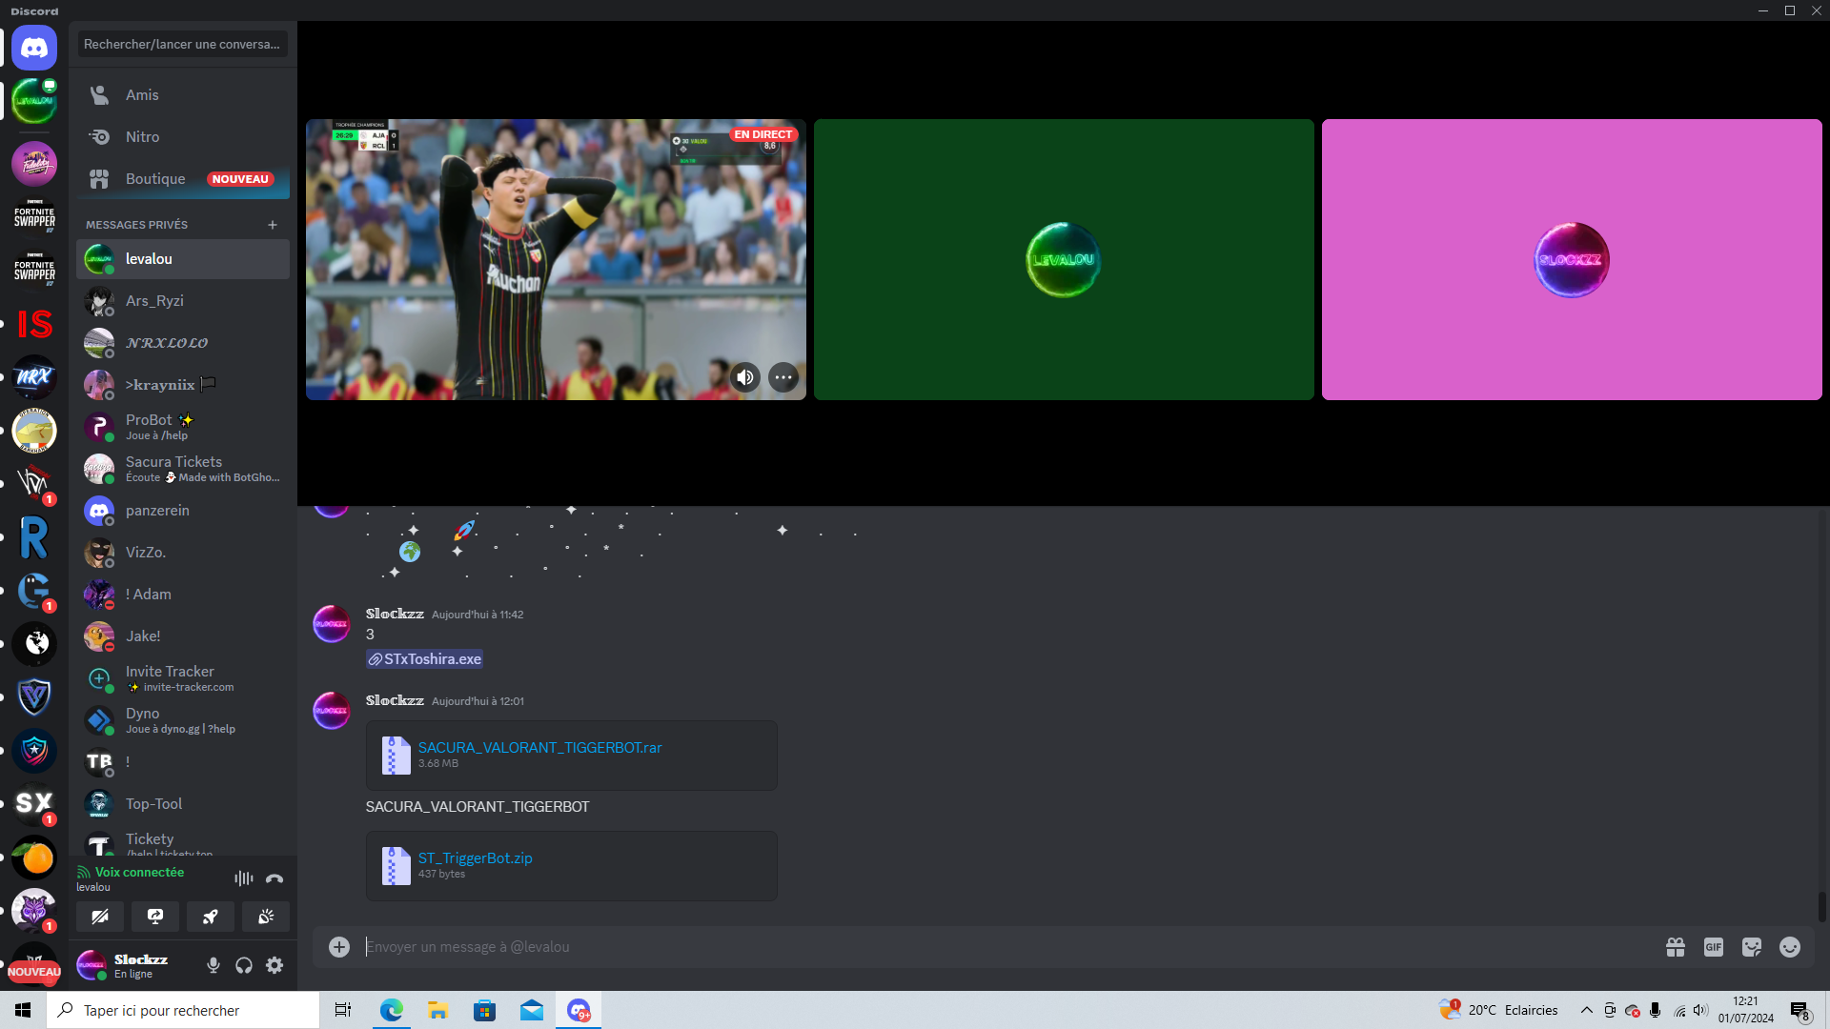Open File Explorer from the taskbar

[437, 1010]
